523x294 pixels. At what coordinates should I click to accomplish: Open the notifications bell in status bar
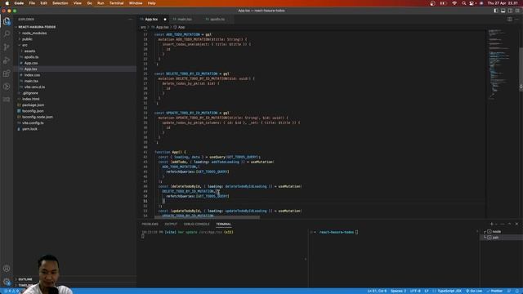(x=517, y=291)
